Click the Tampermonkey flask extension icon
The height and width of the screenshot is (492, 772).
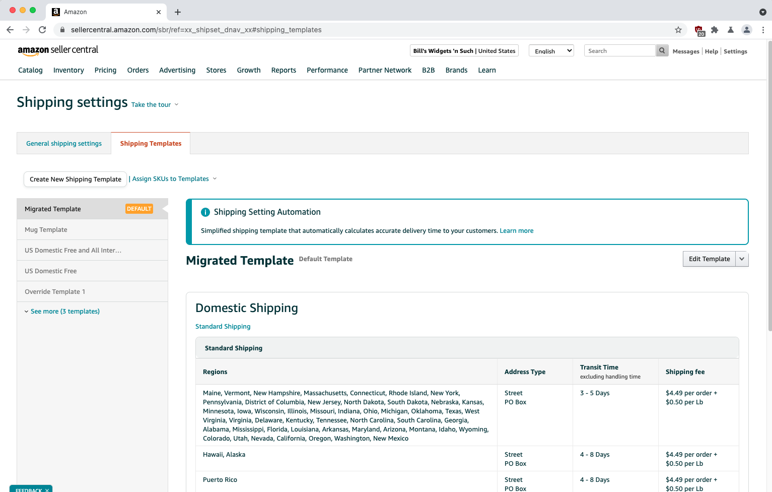point(731,30)
